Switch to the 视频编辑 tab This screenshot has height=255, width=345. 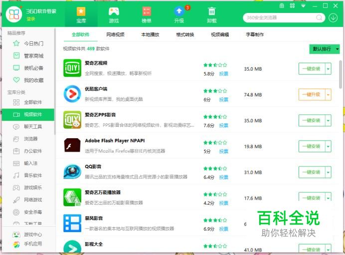[220, 35]
